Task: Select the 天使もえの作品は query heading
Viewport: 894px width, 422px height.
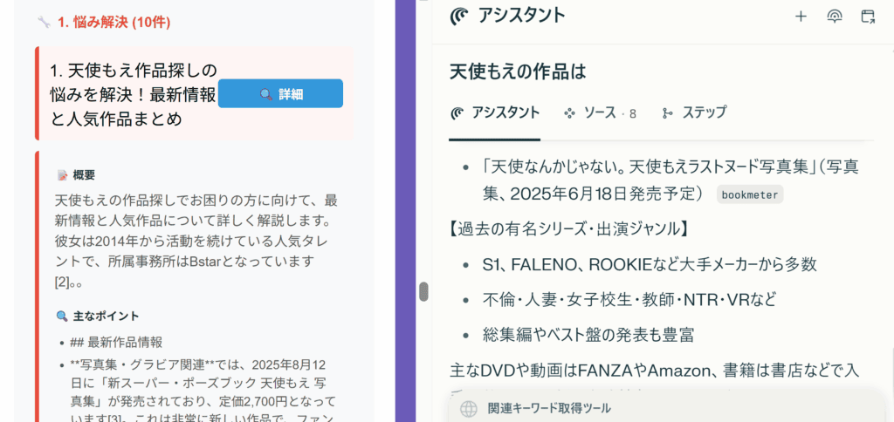Action: (x=518, y=71)
